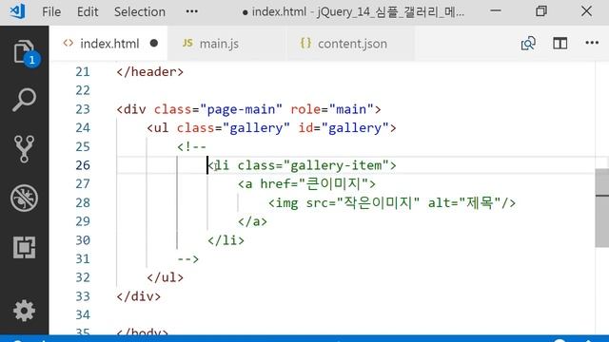Click the closing </ul> tag
This screenshot has width=609, height=342.
tap(165, 277)
